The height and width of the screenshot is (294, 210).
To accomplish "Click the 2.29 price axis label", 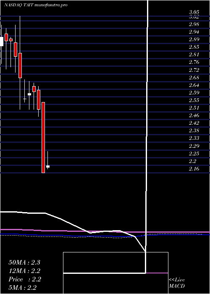I will [x=194, y=146].
